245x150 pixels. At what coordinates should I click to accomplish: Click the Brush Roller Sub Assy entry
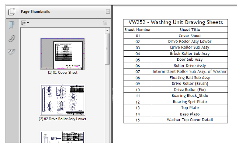(x=190, y=54)
